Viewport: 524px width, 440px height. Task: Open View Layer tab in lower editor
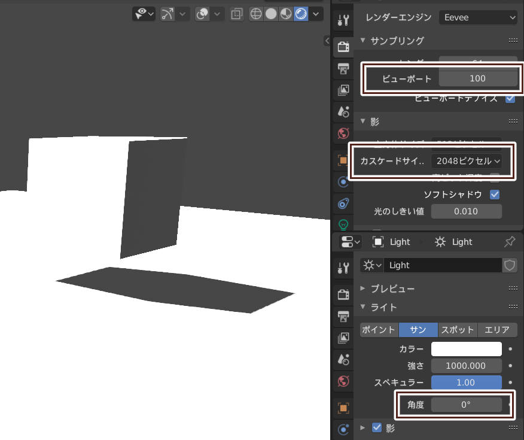click(x=343, y=338)
